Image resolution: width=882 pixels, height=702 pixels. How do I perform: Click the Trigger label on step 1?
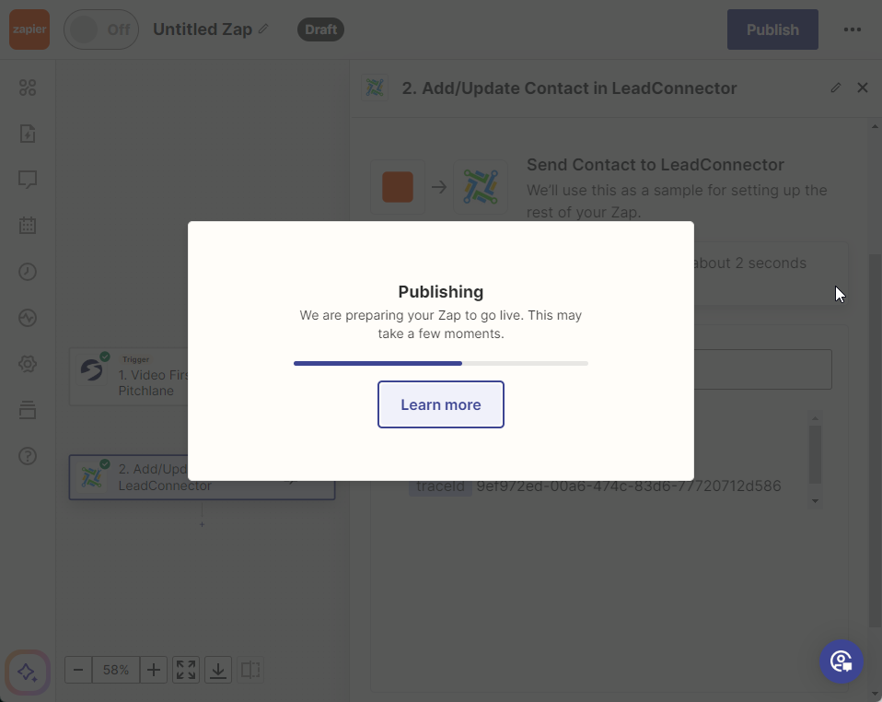[135, 359]
